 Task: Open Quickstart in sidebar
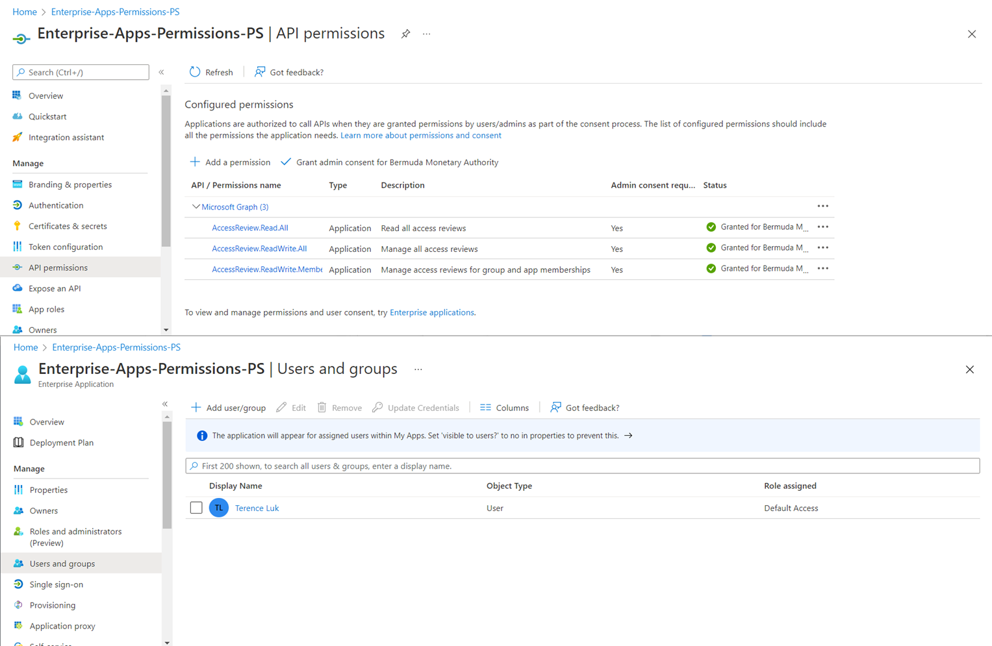[x=47, y=116]
